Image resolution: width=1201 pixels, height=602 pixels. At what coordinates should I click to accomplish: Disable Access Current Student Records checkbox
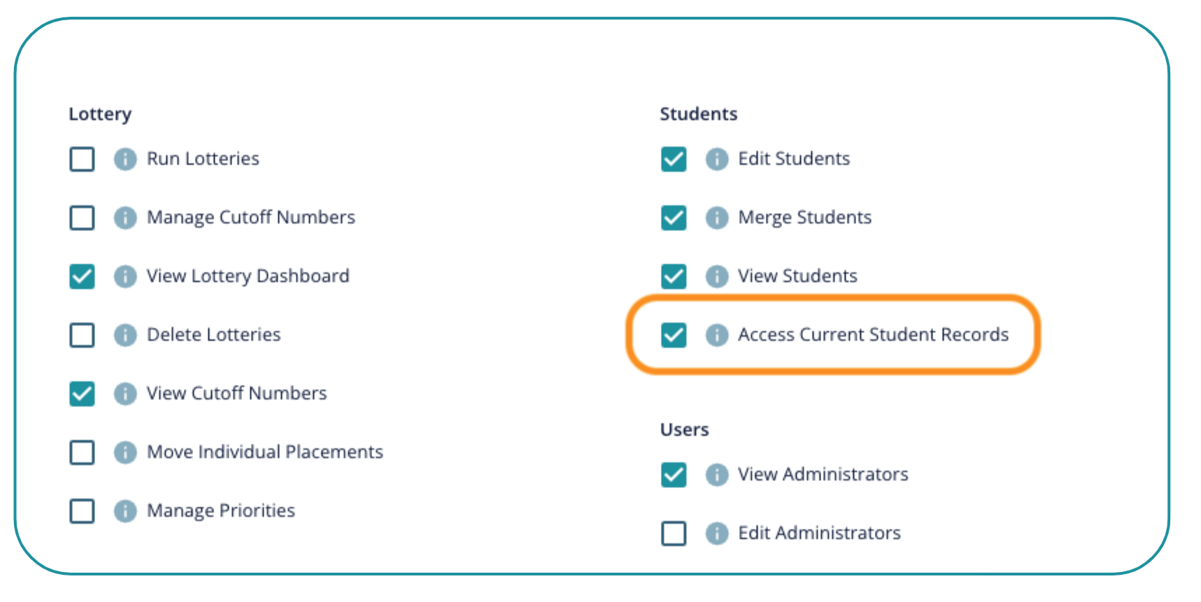[674, 335]
